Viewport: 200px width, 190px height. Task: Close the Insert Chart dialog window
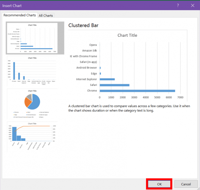pyautogui.click(x=193, y=5)
